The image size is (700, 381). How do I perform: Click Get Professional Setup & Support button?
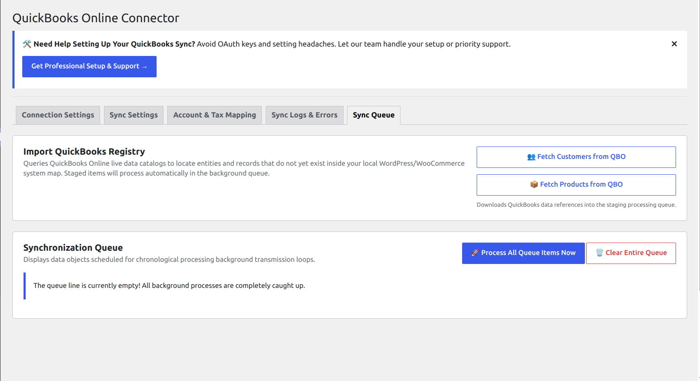[89, 67]
